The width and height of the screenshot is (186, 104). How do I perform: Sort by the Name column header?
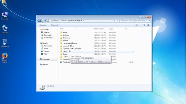tap(62, 29)
